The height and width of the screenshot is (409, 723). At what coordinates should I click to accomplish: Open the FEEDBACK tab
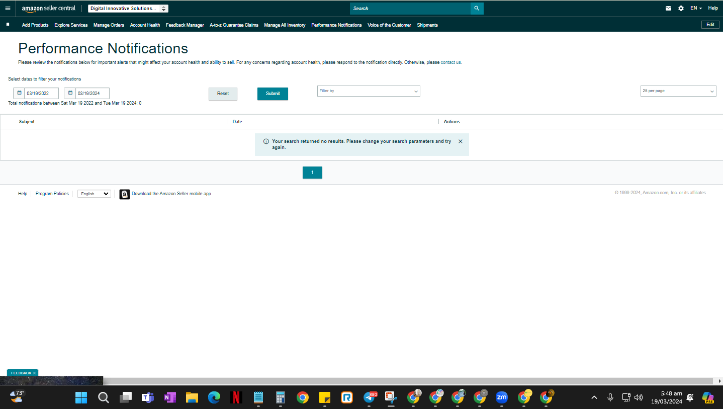tap(21, 373)
